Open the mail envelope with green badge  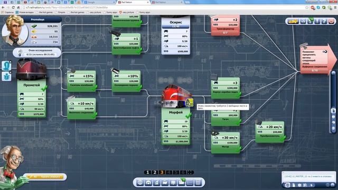click(x=182, y=182)
